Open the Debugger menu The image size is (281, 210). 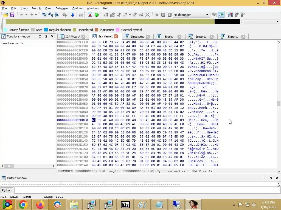pos(62,8)
